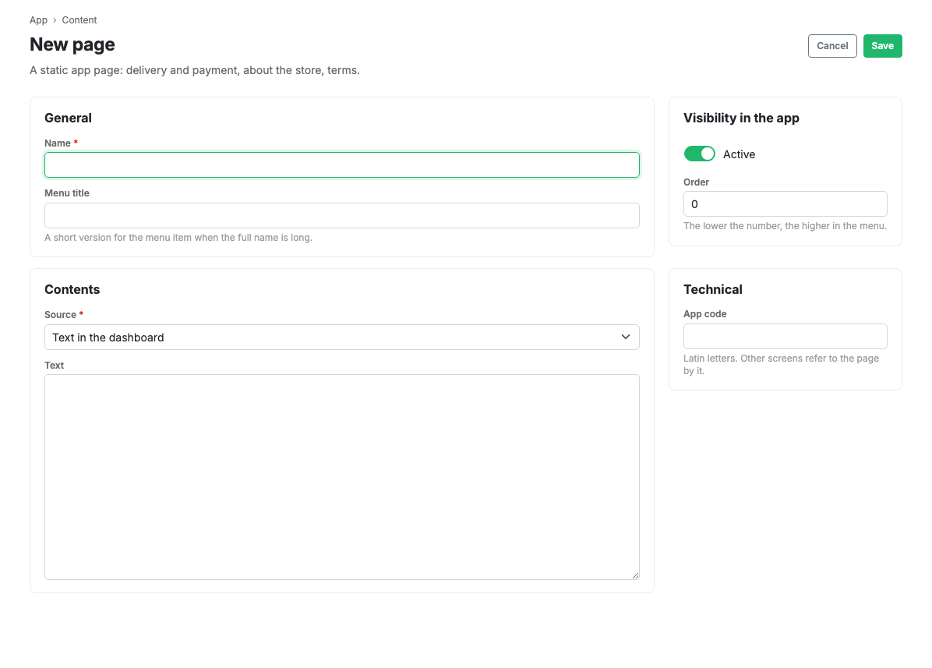Open the Source dropdown
Viewport: 932px width, 668px height.
click(342, 337)
